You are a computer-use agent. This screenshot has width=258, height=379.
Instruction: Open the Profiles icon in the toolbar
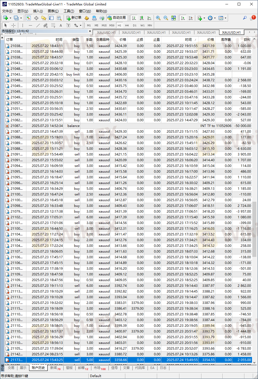pyautogui.click(x=16, y=18)
